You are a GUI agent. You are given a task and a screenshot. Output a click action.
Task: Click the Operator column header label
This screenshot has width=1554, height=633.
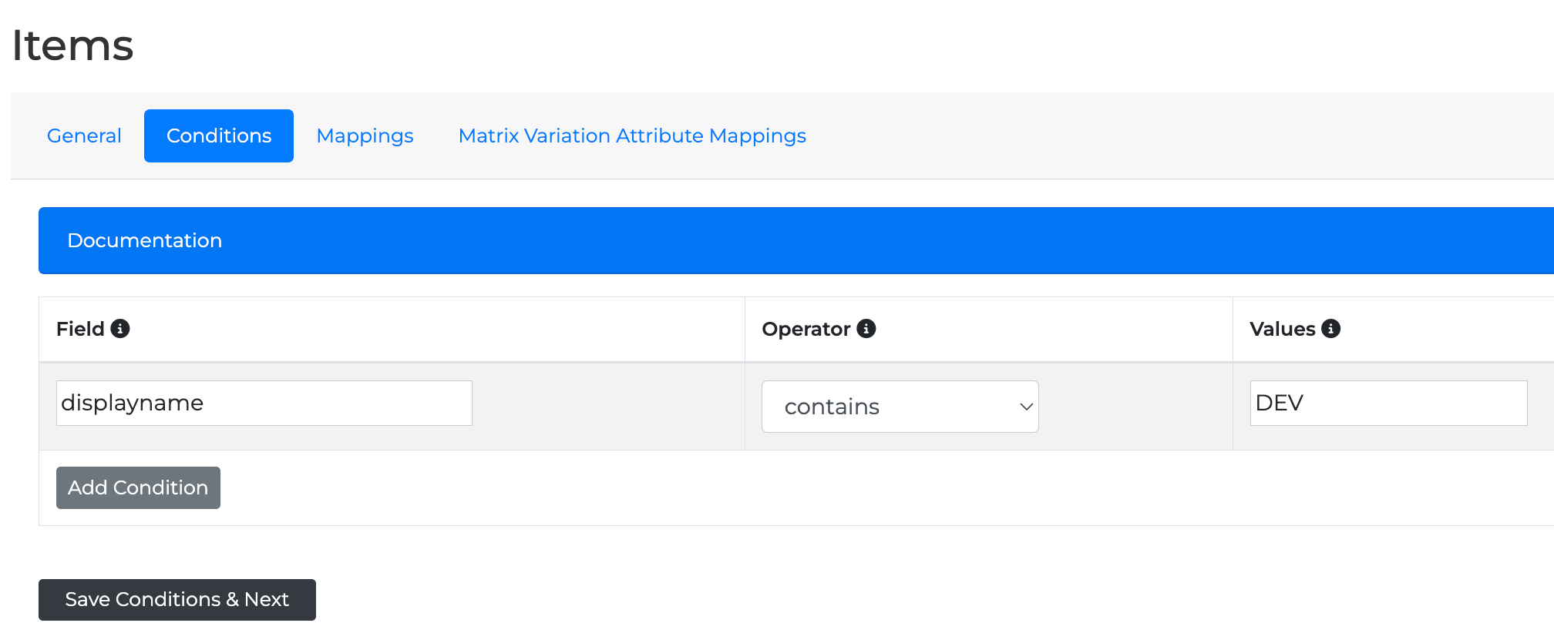[x=806, y=329]
